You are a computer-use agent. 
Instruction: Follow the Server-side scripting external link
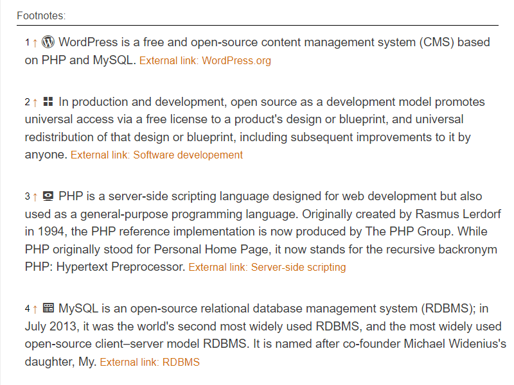point(267,267)
